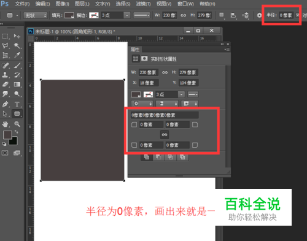The width and height of the screenshot is (307, 241).
Task: Toggle the W-H link in the Properties panel
Action: (x=165, y=72)
